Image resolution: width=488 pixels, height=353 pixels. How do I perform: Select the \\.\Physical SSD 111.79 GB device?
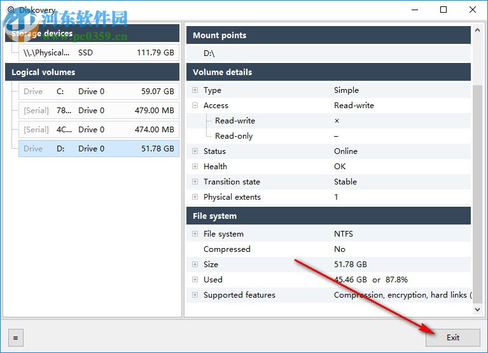pyautogui.click(x=99, y=53)
